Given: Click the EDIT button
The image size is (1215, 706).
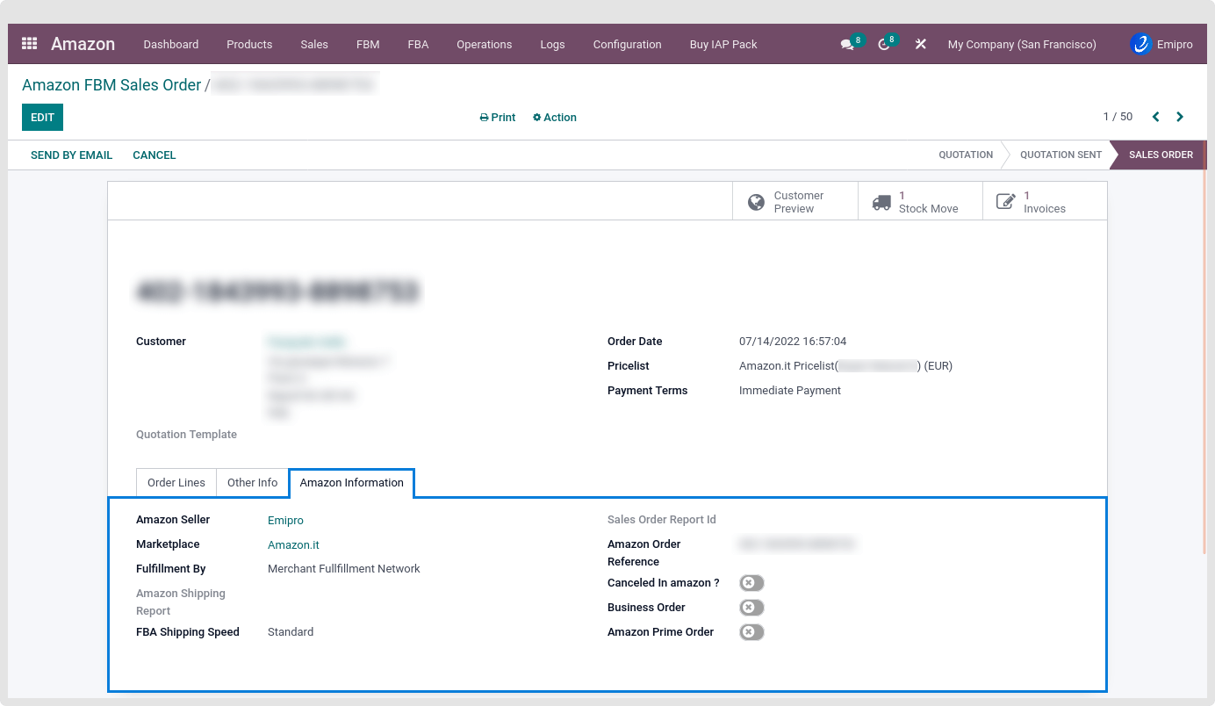Looking at the screenshot, I should point(42,118).
